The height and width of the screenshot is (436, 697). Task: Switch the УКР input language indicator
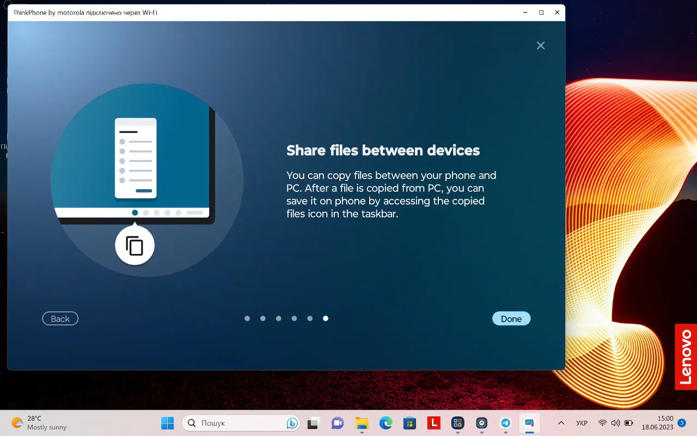pos(582,423)
